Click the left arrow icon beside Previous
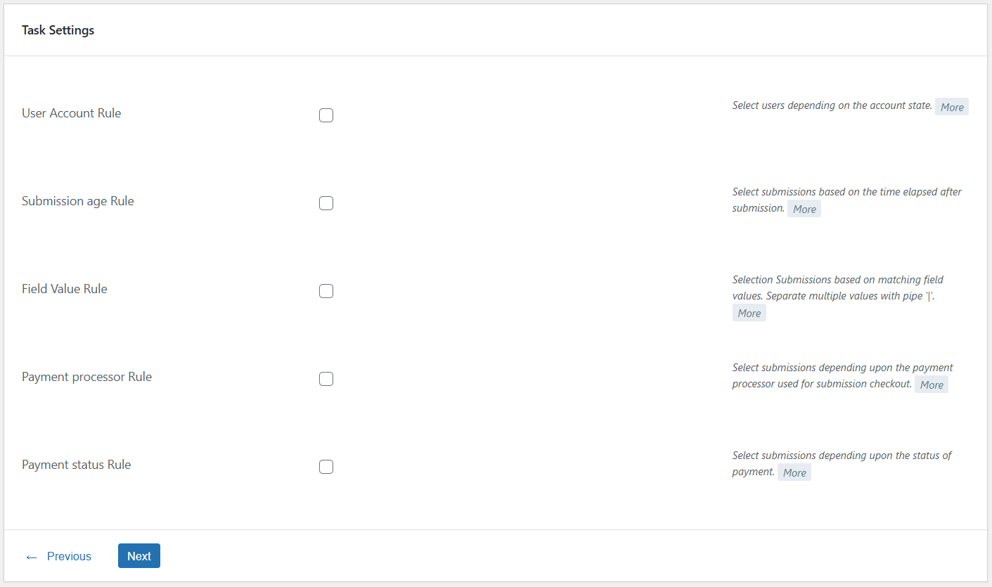Screen dimensions: 992x587 tap(31, 557)
